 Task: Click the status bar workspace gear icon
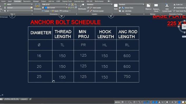point(167,102)
